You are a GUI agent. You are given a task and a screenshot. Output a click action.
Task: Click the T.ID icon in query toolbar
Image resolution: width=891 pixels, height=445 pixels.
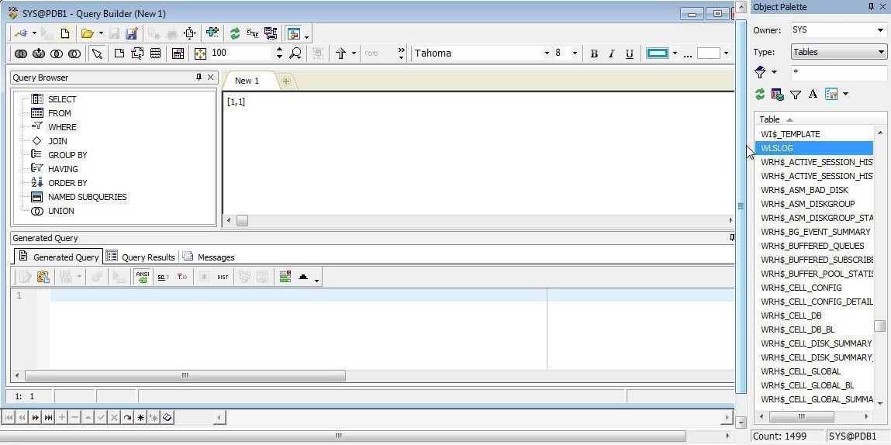tap(181, 277)
